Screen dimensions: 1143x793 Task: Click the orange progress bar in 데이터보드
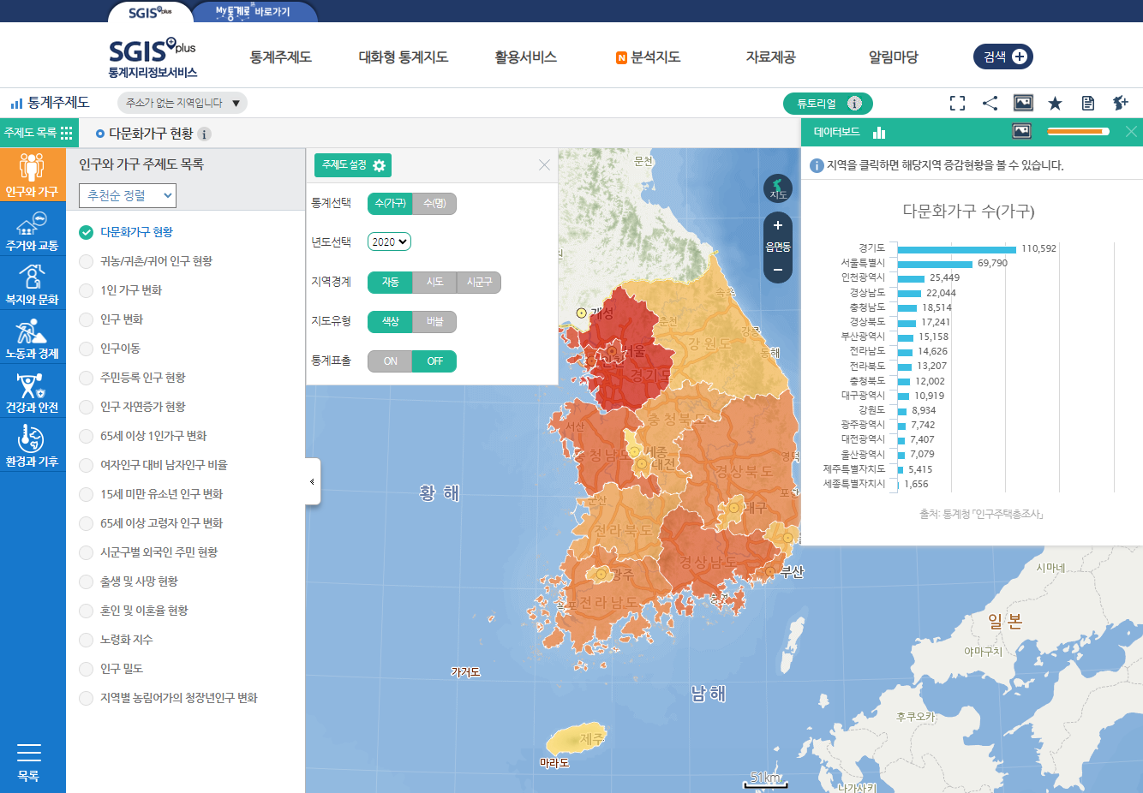(1077, 131)
